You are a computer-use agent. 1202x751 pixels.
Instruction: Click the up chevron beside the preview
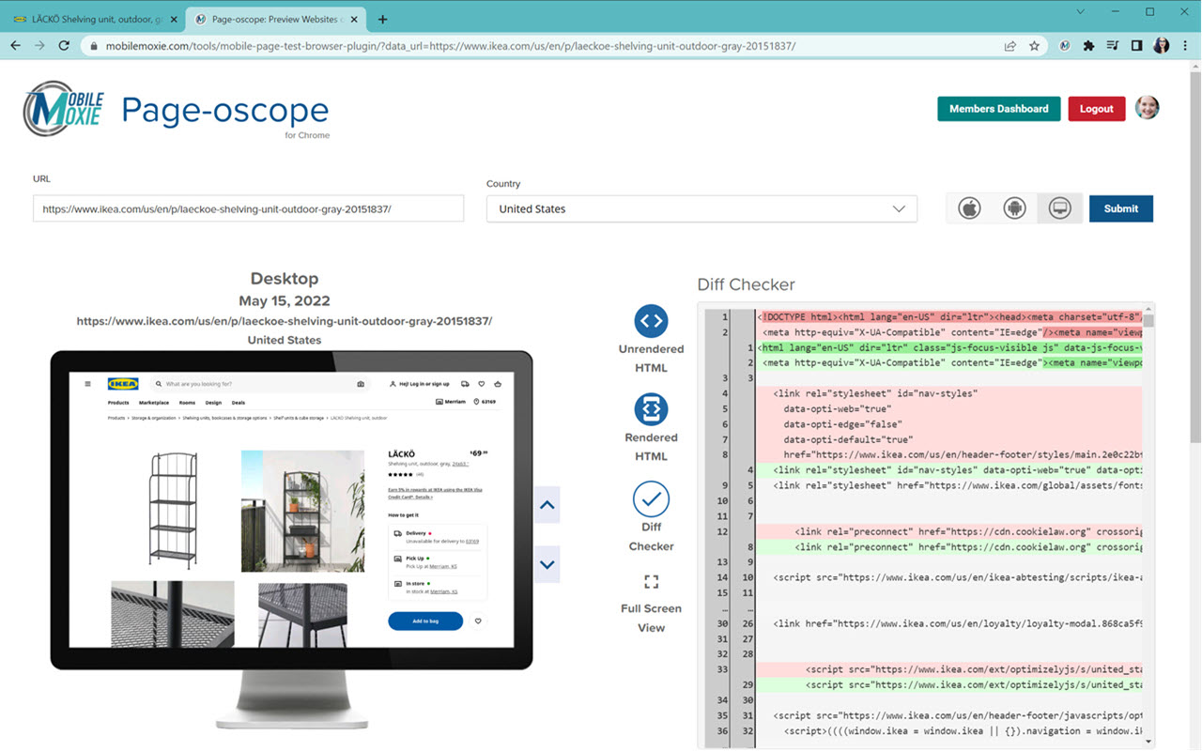tap(547, 505)
